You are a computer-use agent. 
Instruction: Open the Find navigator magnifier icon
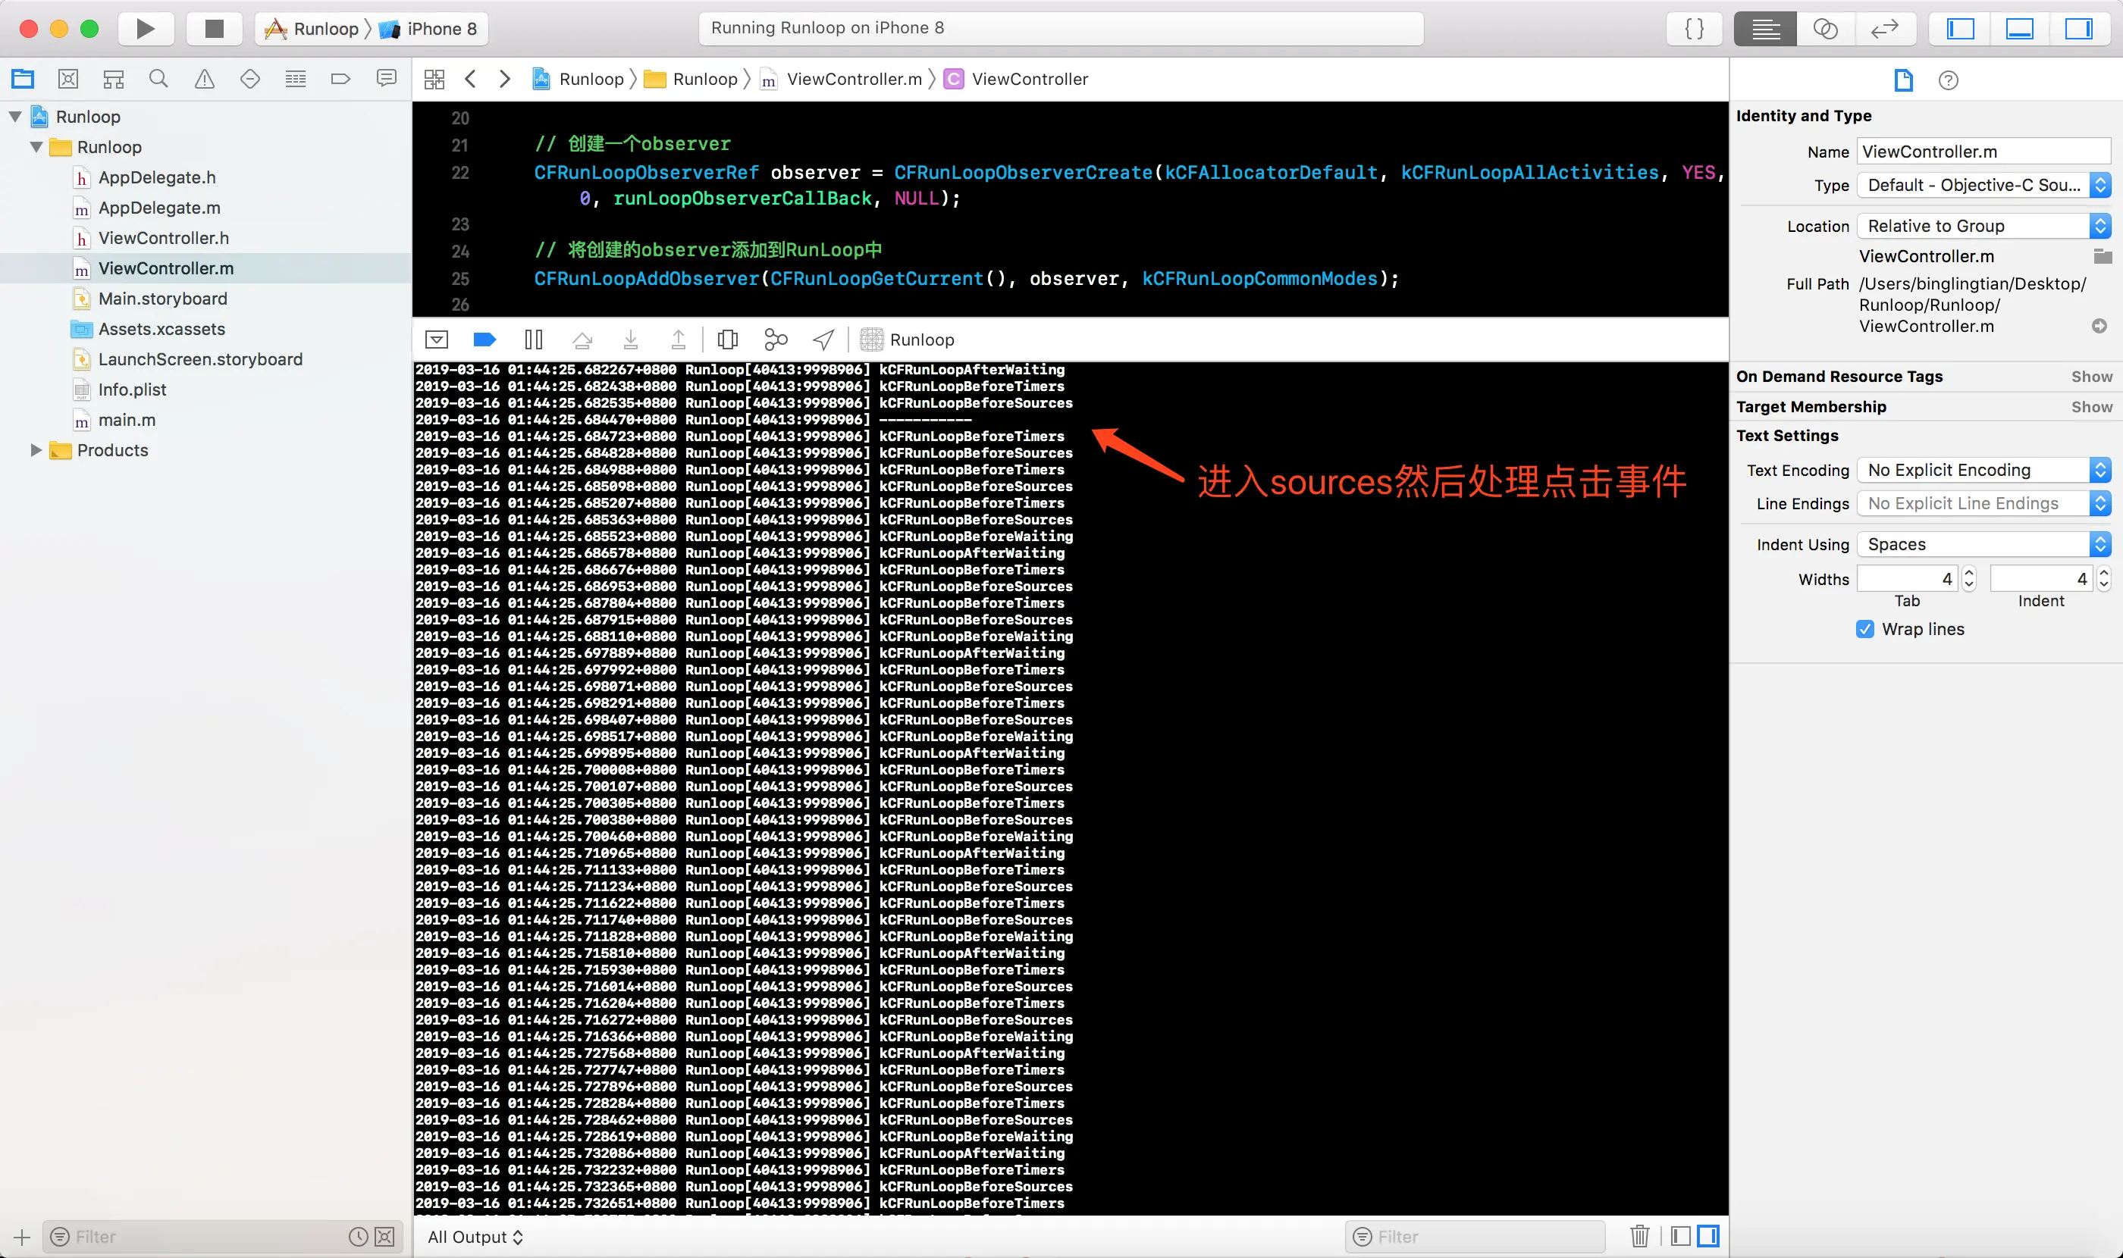[158, 79]
